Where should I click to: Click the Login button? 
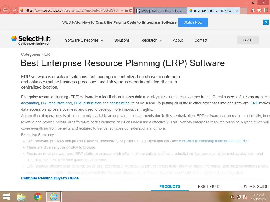point(248,40)
